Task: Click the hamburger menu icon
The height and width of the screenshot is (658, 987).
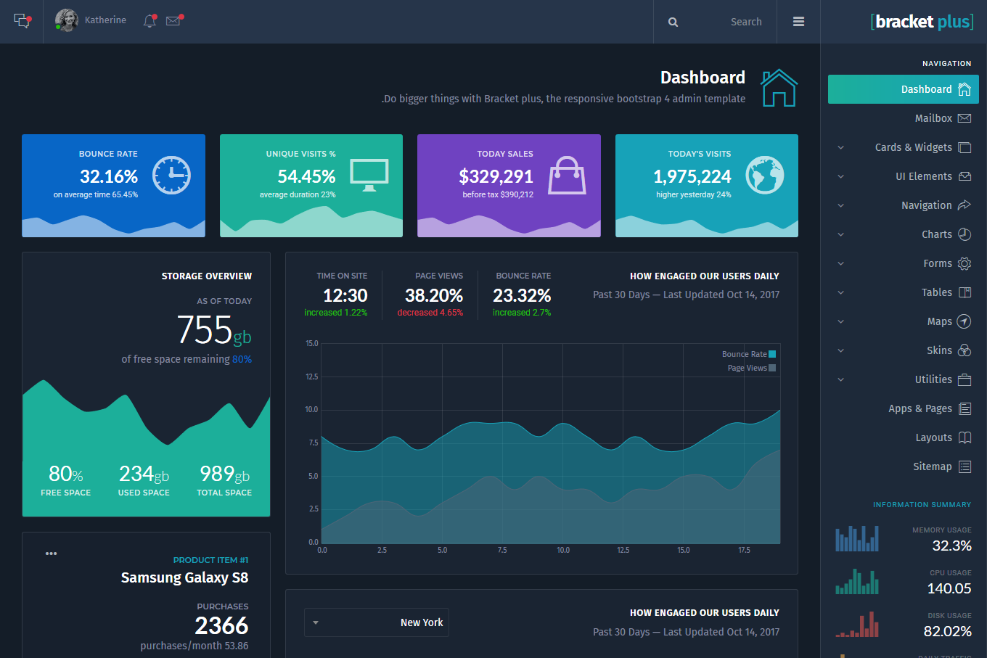Action: pyautogui.click(x=798, y=22)
